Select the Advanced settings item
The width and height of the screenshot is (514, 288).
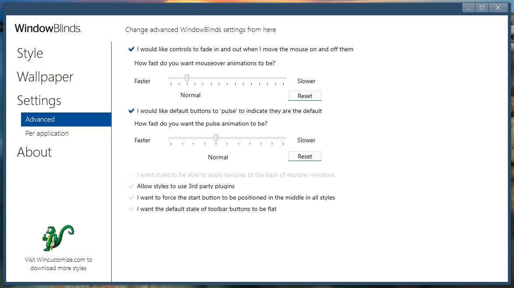pyautogui.click(x=66, y=119)
